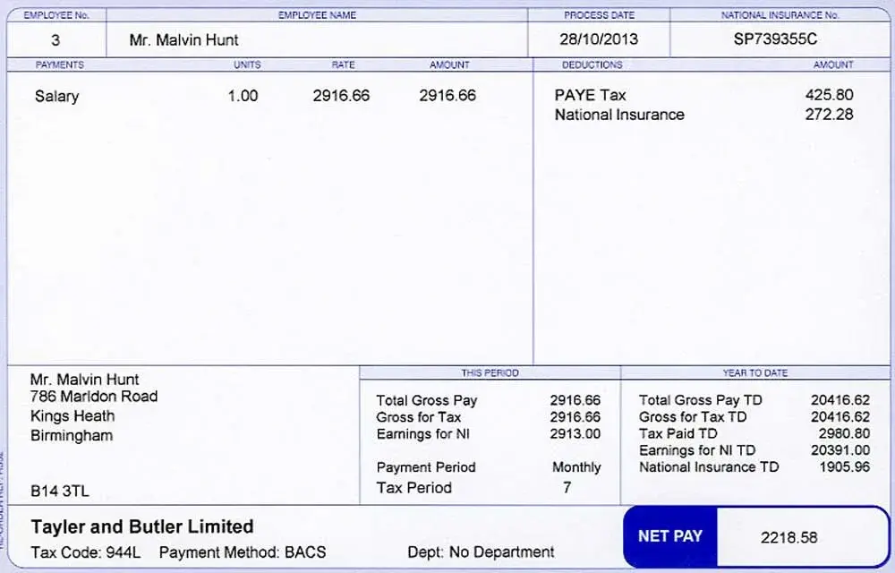This screenshot has height=573, width=895.
Task: Select the Tax Paid TD label
Action: (x=678, y=433)
